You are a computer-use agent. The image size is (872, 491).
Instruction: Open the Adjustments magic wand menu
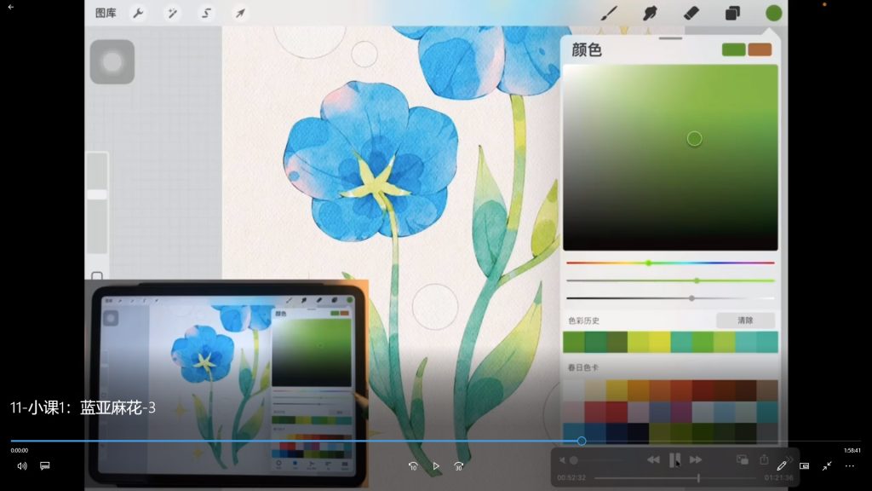(172, 13)
